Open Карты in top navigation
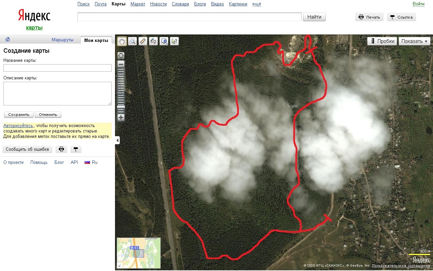The image size is (433, 271). (118, 4)
